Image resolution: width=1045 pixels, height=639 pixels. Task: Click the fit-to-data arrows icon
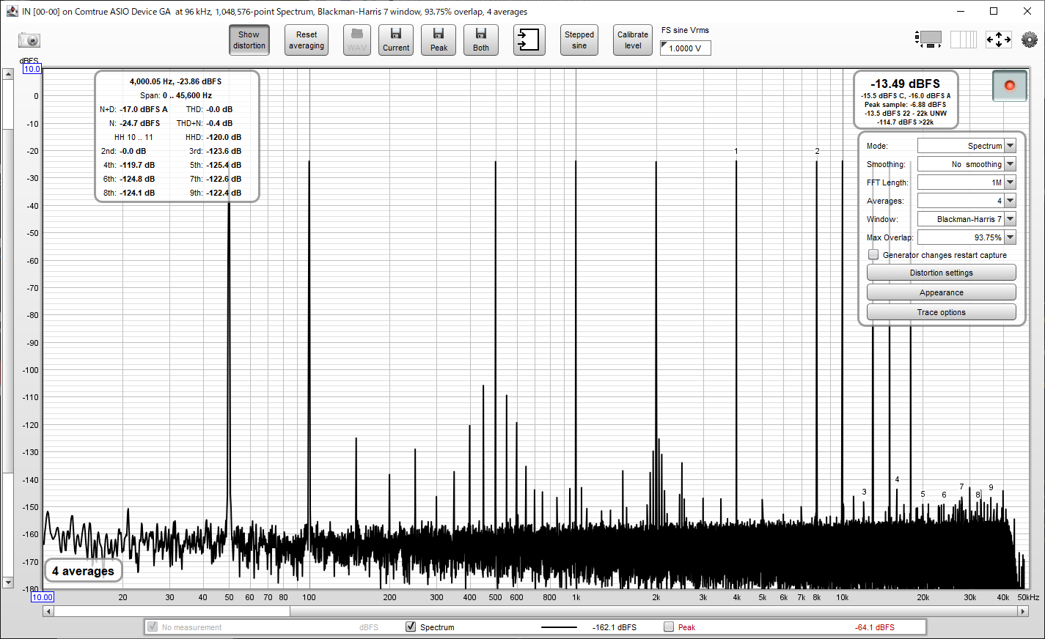point(999,40)
